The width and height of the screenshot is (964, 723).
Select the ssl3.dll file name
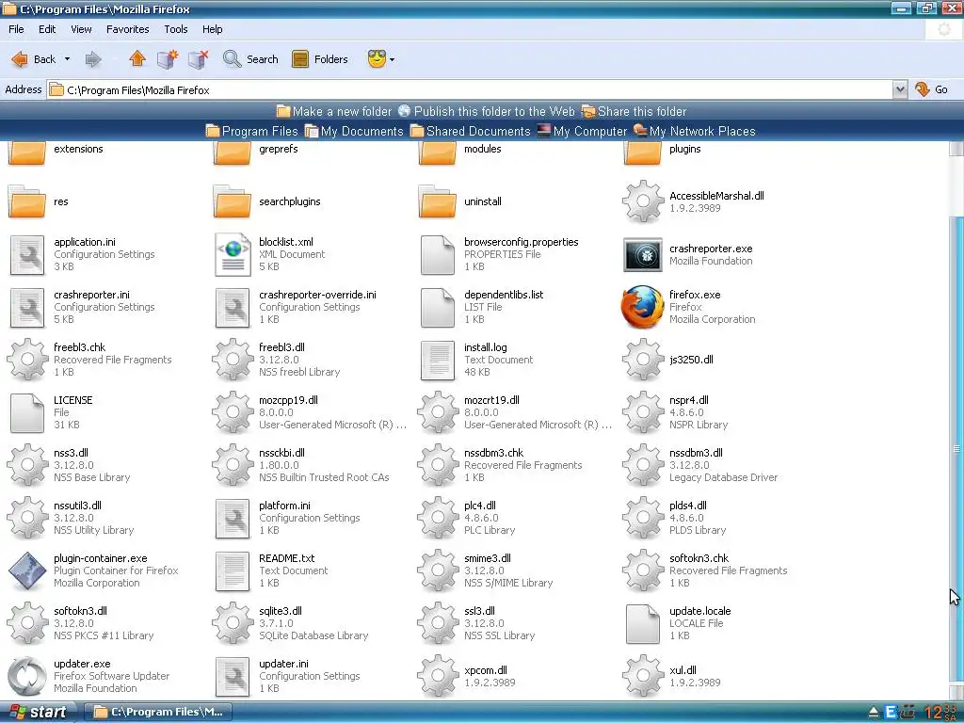tap(479, 610)
